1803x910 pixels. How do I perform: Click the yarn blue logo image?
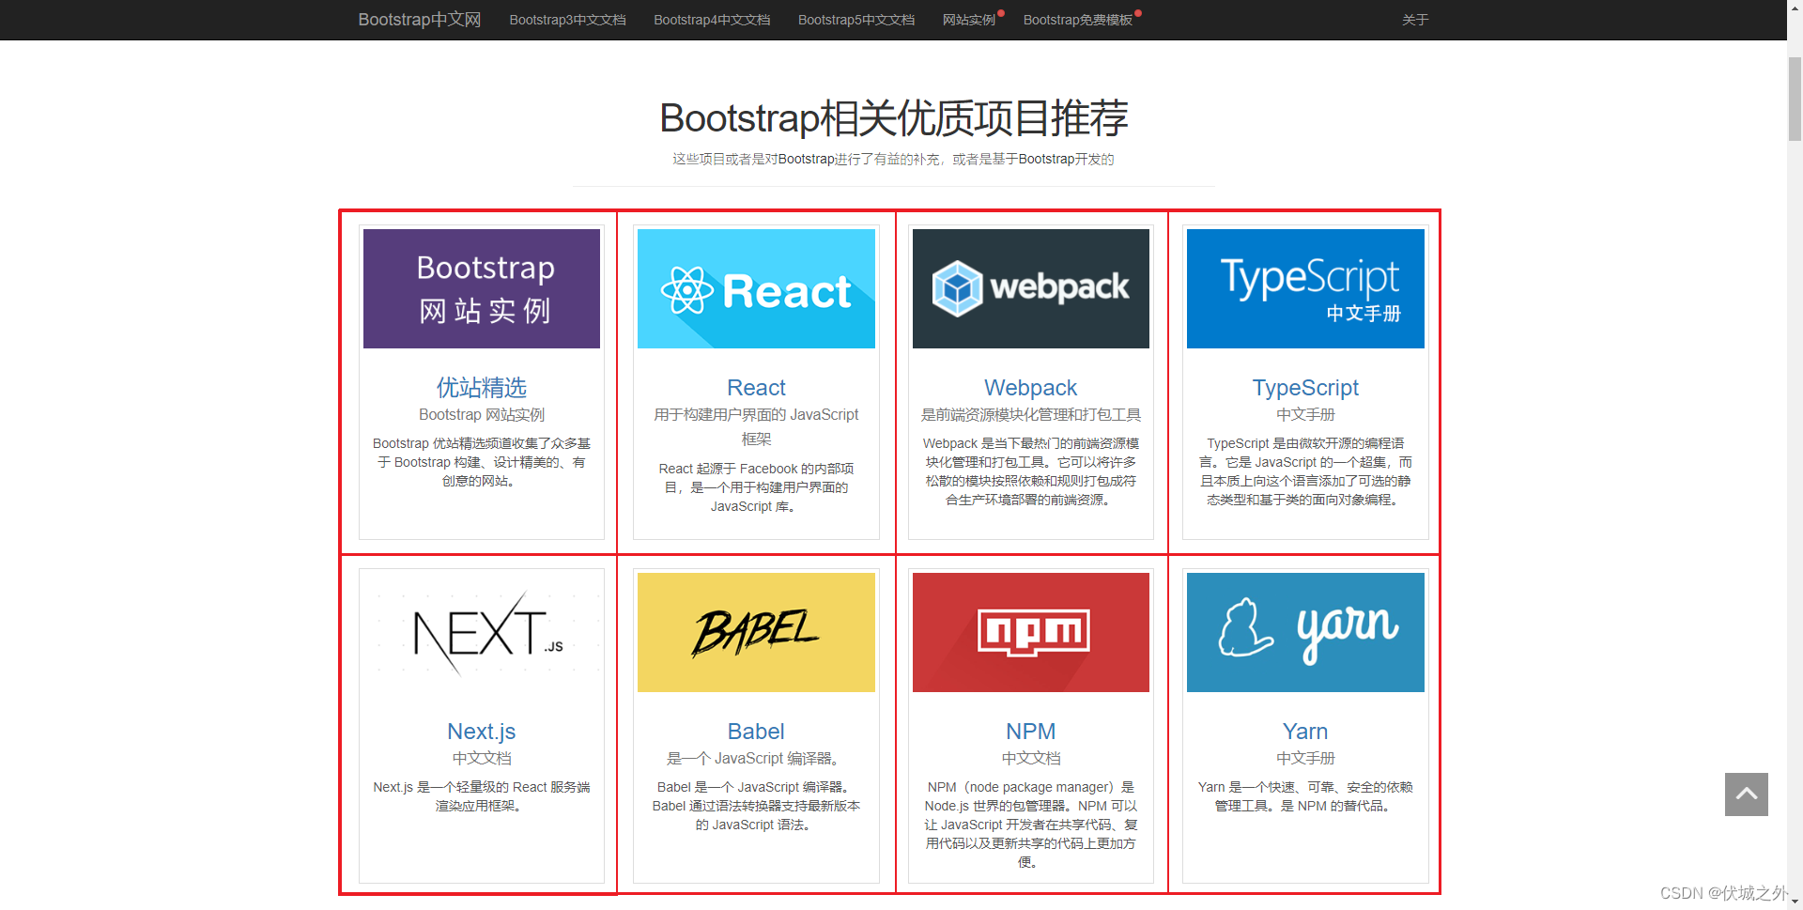coord(1305,632)
